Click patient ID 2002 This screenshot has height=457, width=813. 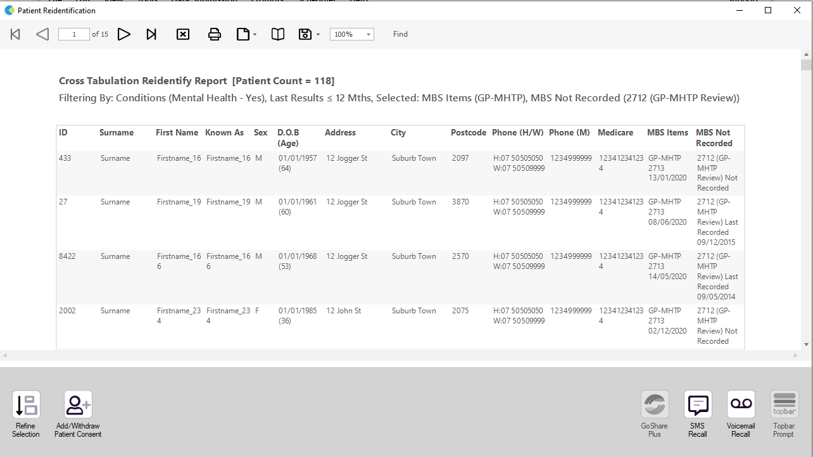(67, 311)
